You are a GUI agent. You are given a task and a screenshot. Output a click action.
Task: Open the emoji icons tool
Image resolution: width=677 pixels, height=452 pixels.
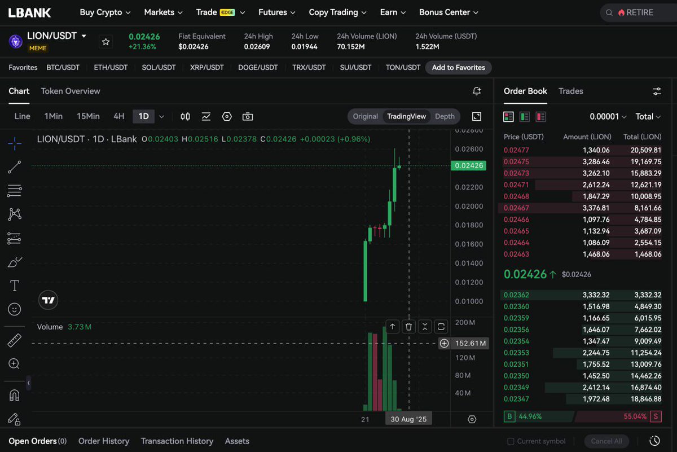click(15, 309)
